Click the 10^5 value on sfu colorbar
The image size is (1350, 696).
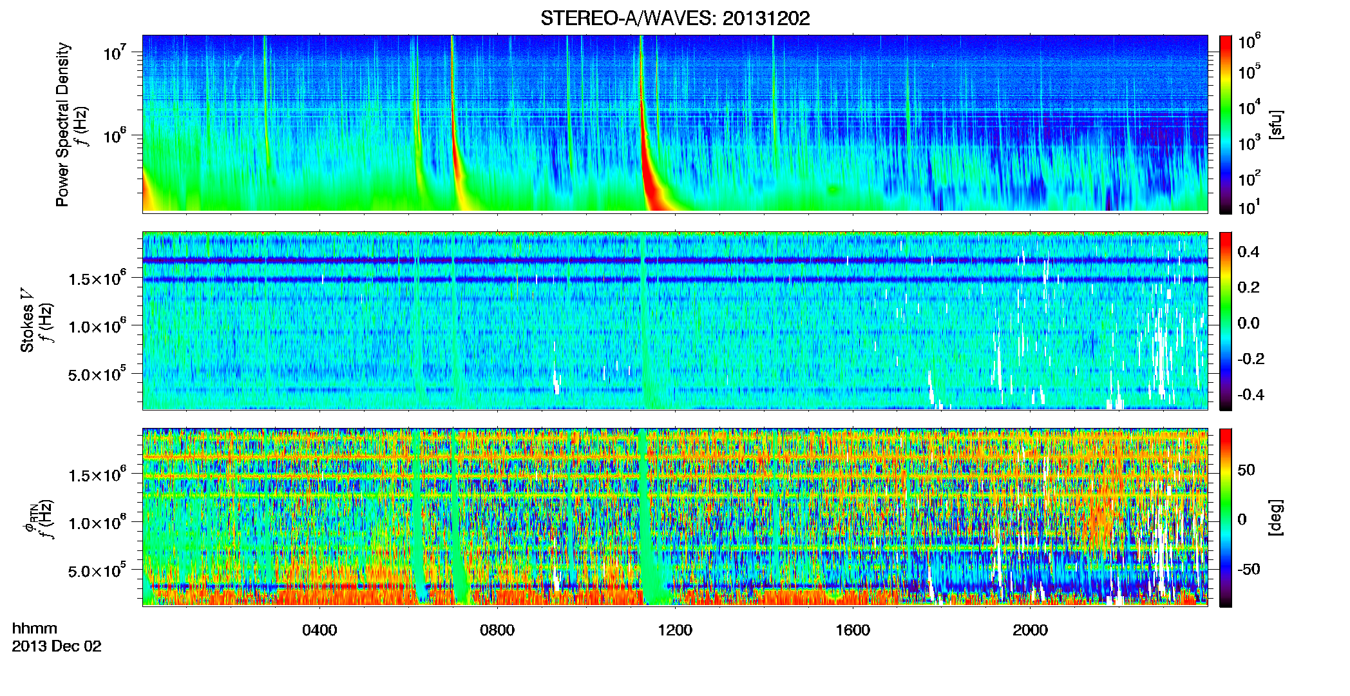coord(1250,71)
